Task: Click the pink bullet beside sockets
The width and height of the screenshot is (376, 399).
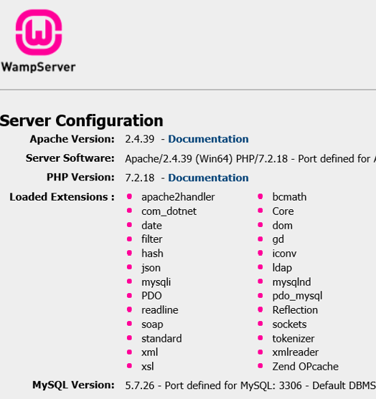Action: [x=260, y=324]
